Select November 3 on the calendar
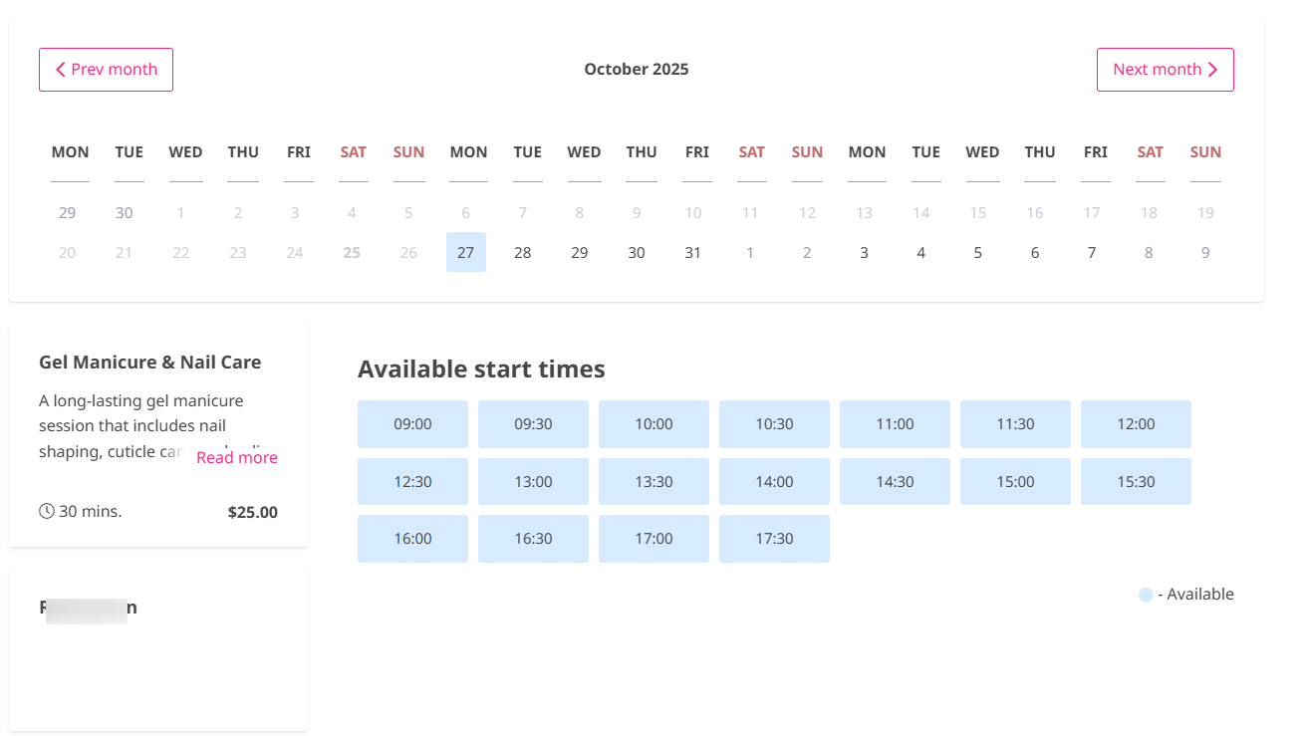The height and width of the screenshot is (736, 1308). (863, 252)
